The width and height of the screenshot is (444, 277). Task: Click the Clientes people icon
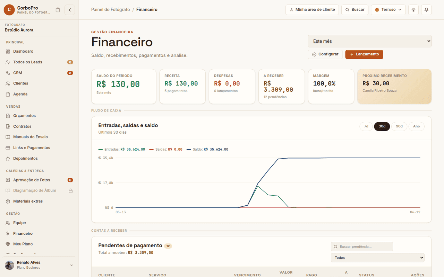pyautogui.click(x=8, y=83)
